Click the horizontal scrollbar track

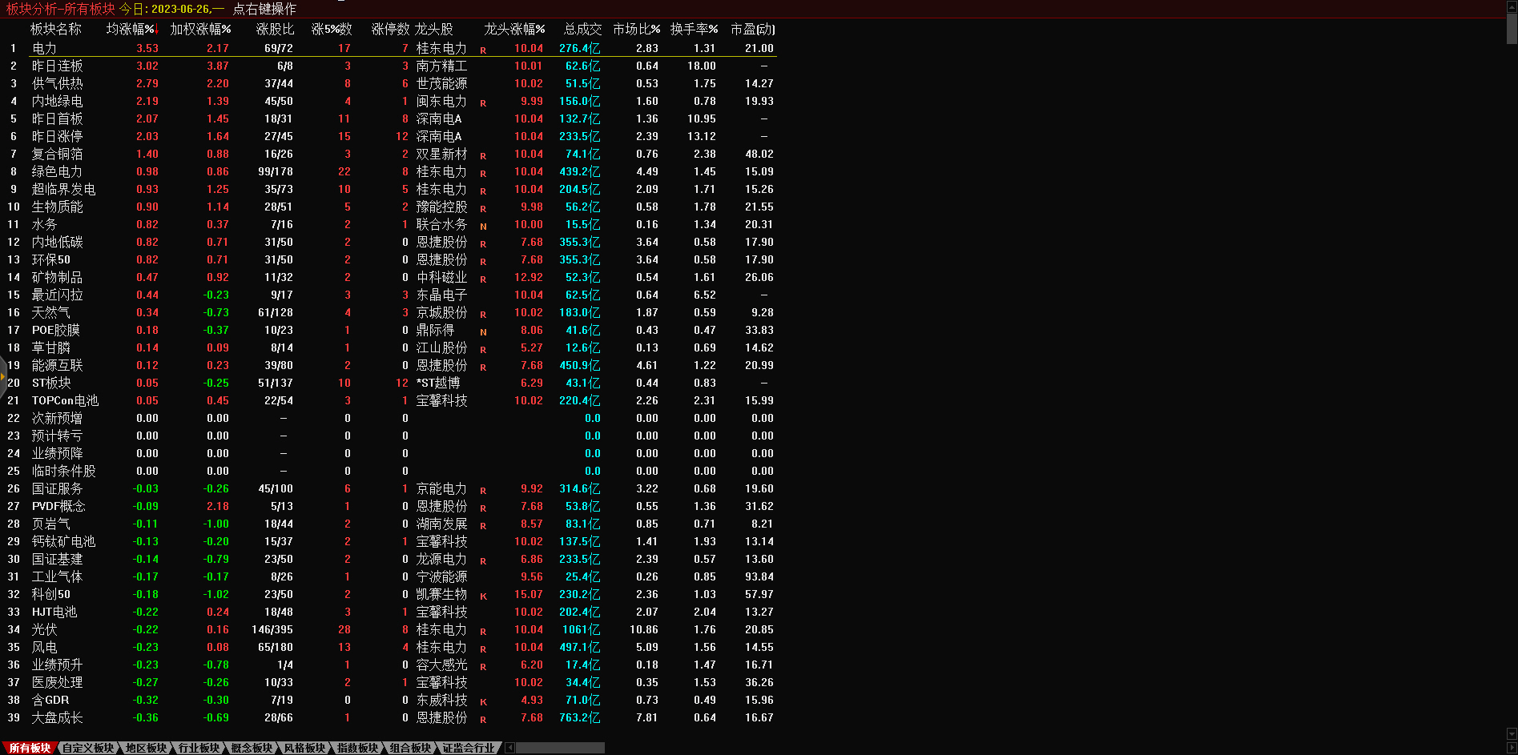[x=561, y=748]
